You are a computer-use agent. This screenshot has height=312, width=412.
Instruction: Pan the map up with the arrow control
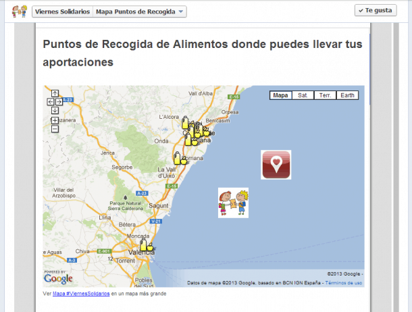55,93
